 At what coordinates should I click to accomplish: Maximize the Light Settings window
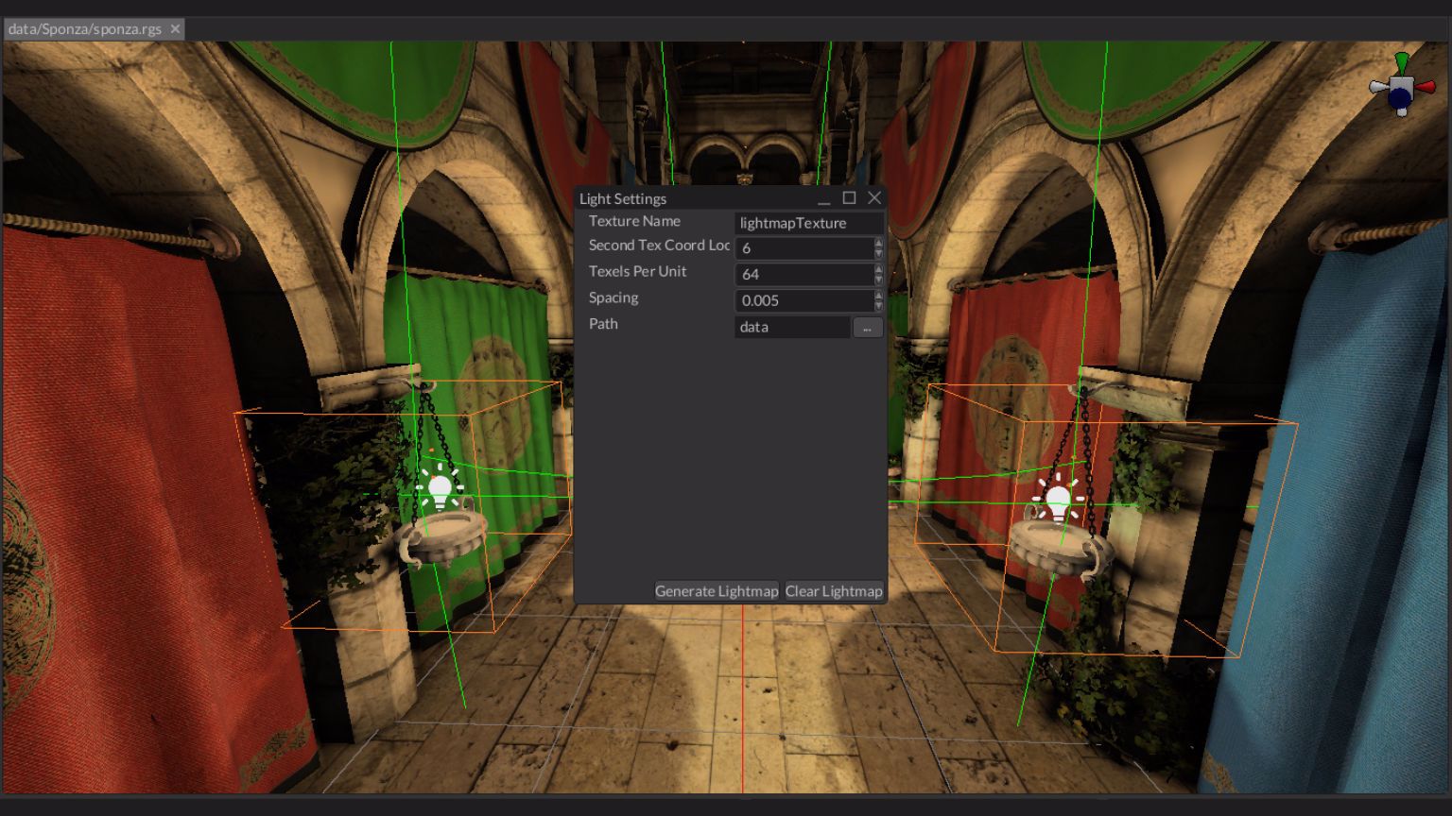(x=849, y=197)
